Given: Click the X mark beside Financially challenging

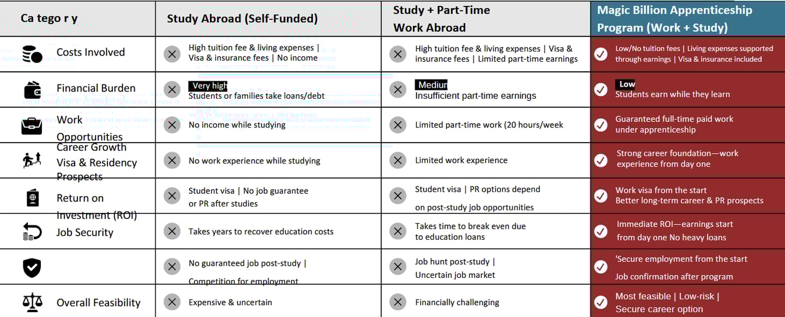Looking at the screenshot, I should (x=398, y=302).
